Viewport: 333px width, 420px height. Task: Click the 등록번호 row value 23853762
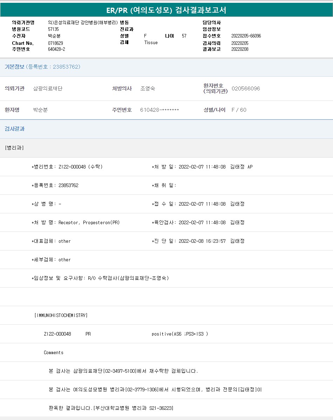click(x=68, y=185)
